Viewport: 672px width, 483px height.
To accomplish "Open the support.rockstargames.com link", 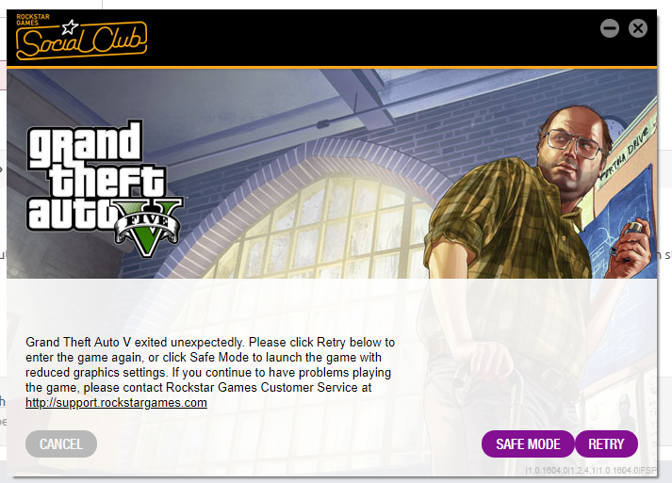I will point(116,403).
